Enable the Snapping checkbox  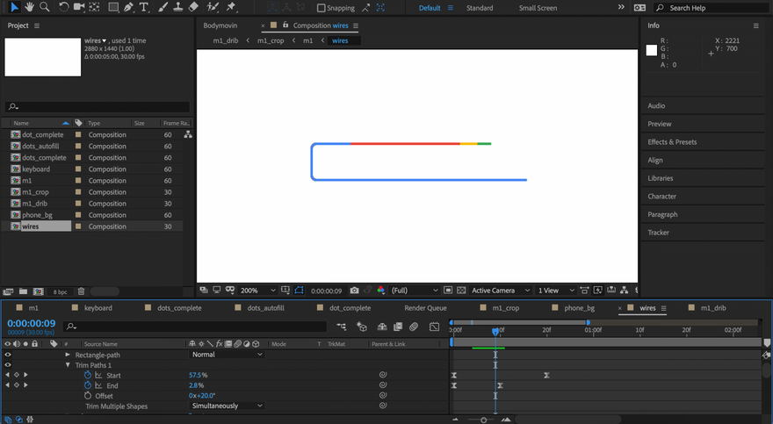pyautogui.click(x=321, y=8)
